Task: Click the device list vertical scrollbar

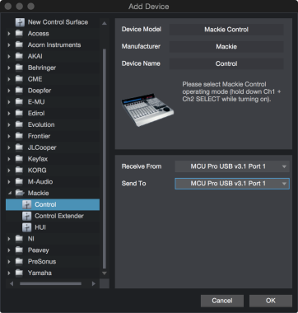Action: coord(105,159)
